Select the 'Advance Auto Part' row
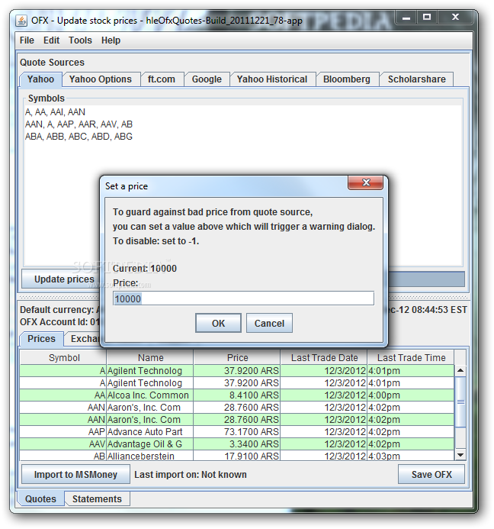The width and height of the screenshot is (494, 529). click(237, 432)
